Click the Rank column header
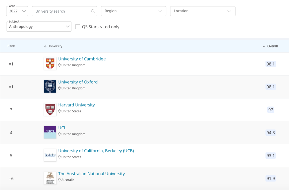The image size is (289, 190). [x=11, y=46]
